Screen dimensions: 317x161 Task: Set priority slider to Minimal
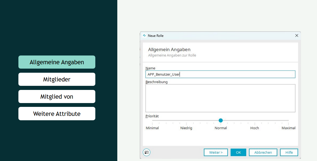pos(152,121)
